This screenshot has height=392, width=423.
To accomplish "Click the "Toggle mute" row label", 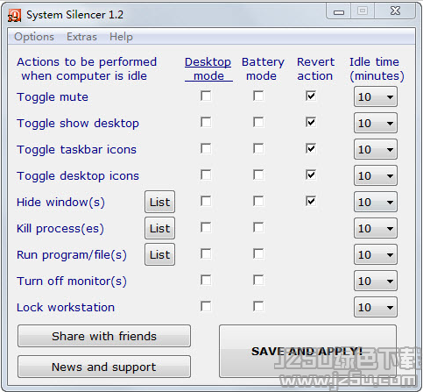I will 53,97.
